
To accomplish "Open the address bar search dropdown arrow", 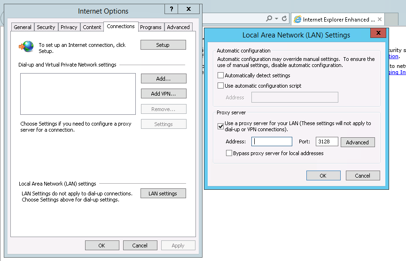I will (276, 19).
